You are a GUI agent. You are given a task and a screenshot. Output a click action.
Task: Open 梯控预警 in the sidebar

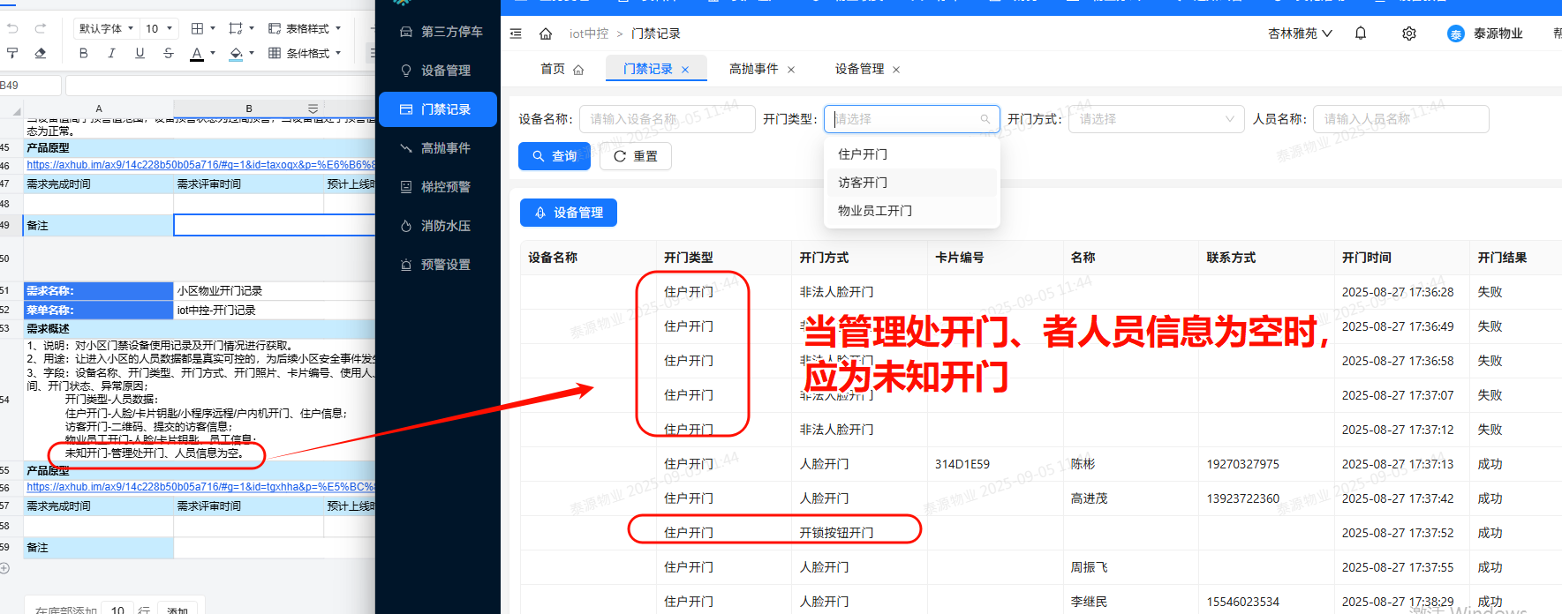coord(440,187)
